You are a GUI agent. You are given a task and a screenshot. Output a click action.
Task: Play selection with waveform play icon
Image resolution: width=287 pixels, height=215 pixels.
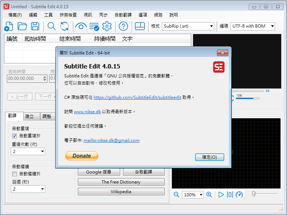221,195
